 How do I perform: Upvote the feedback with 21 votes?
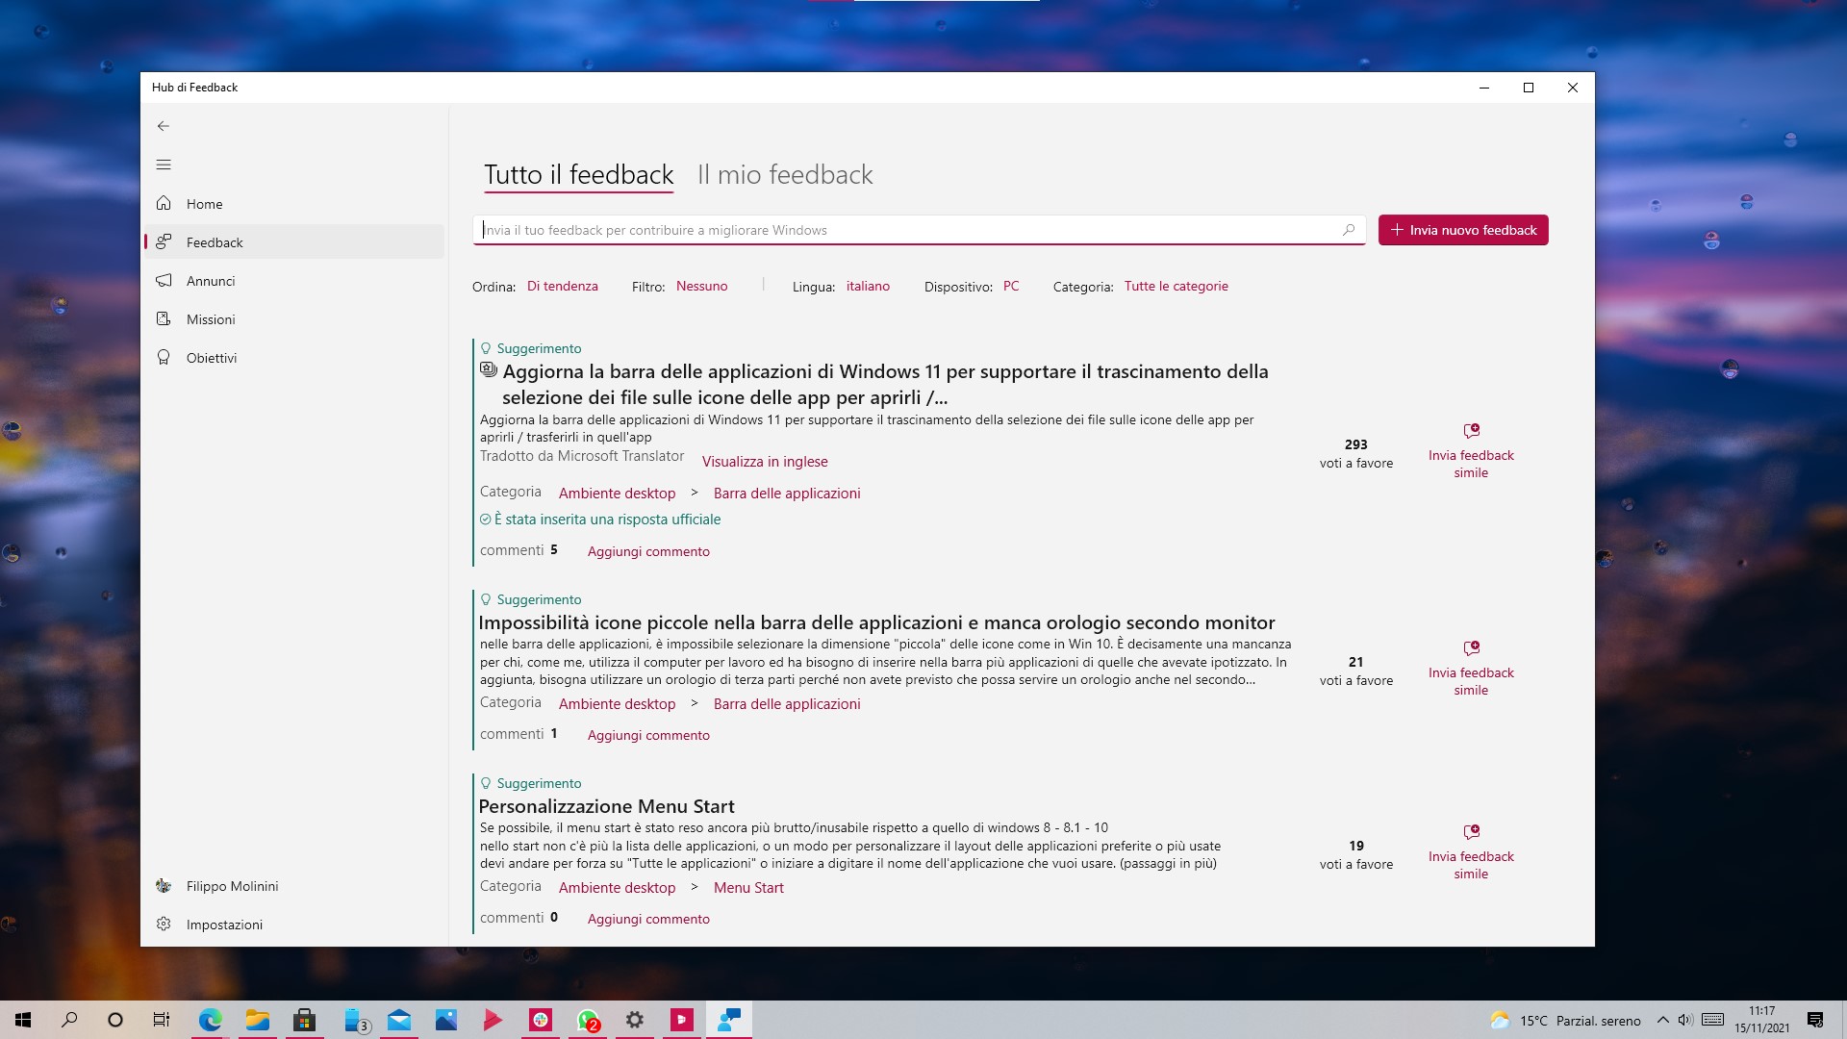tap(1356, 671)
